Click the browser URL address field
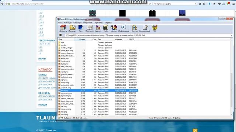Image resolution: width=236 pixels, height=132 pixels. pyautogui.click(x=80, y=4)
